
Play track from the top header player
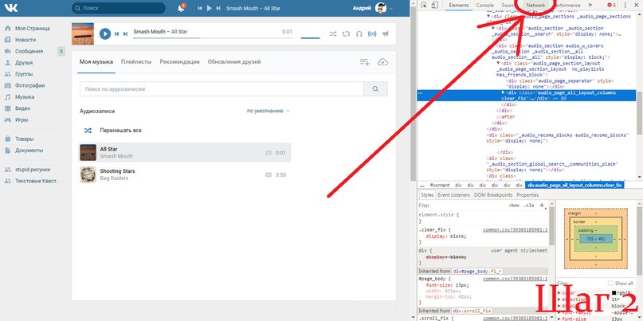click(209, 8)
